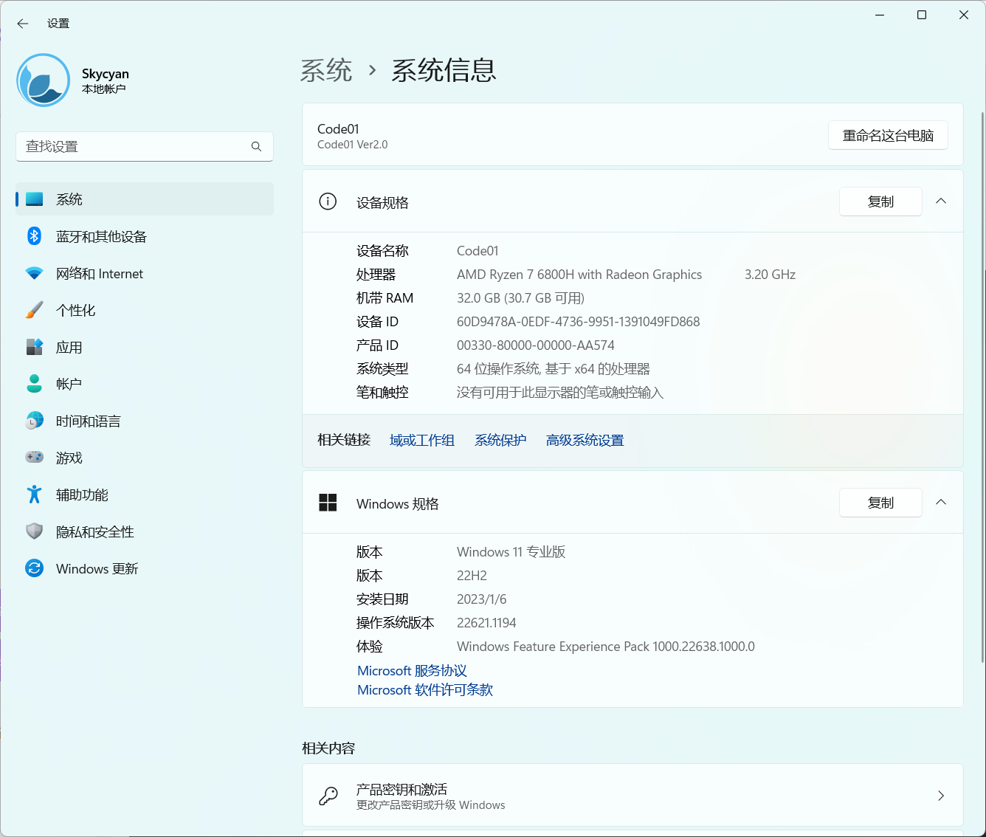The width and height of the screenshot is (986, 837).
Task: Open 个性化 settings page
Action: [x=145, y=310]
